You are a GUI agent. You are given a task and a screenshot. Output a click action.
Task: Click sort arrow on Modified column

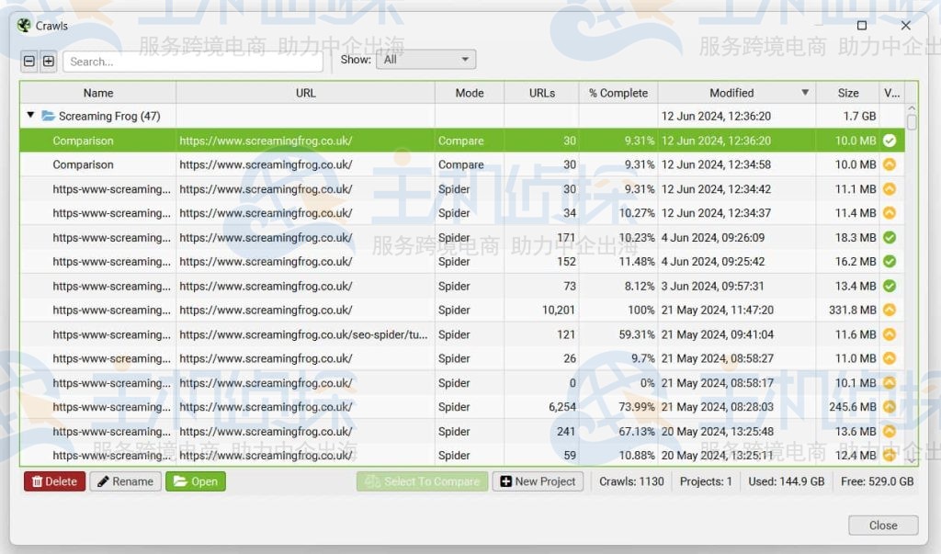[805, 93]
